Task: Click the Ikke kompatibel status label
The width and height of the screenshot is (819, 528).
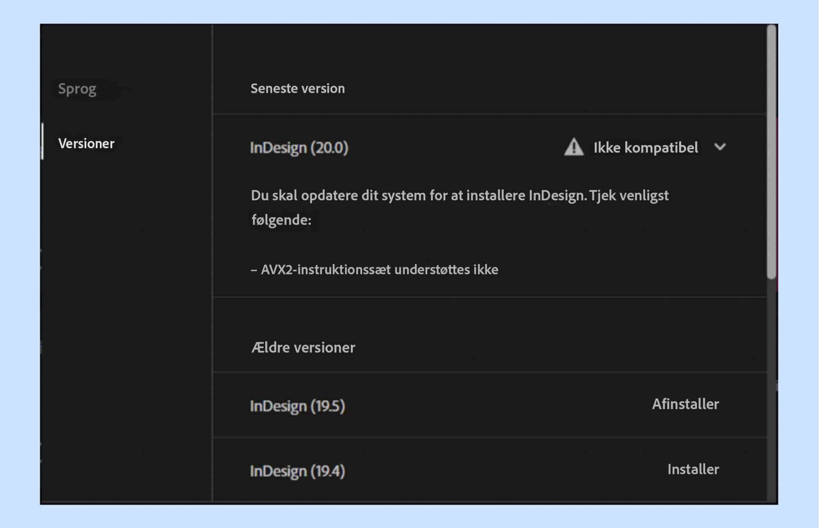Action: coord(645,148)
